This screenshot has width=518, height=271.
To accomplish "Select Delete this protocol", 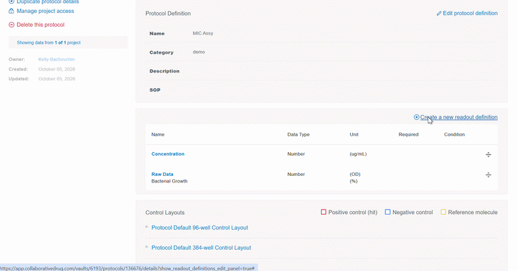I will (x=41, y=25).
